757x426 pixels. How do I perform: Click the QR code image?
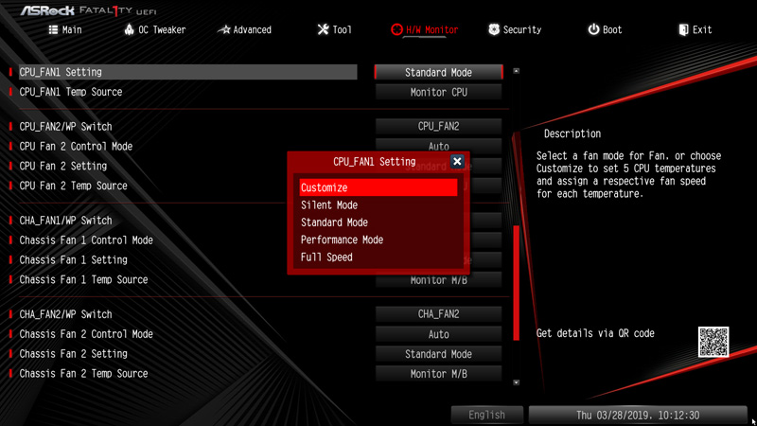click(x=713, y=342)
